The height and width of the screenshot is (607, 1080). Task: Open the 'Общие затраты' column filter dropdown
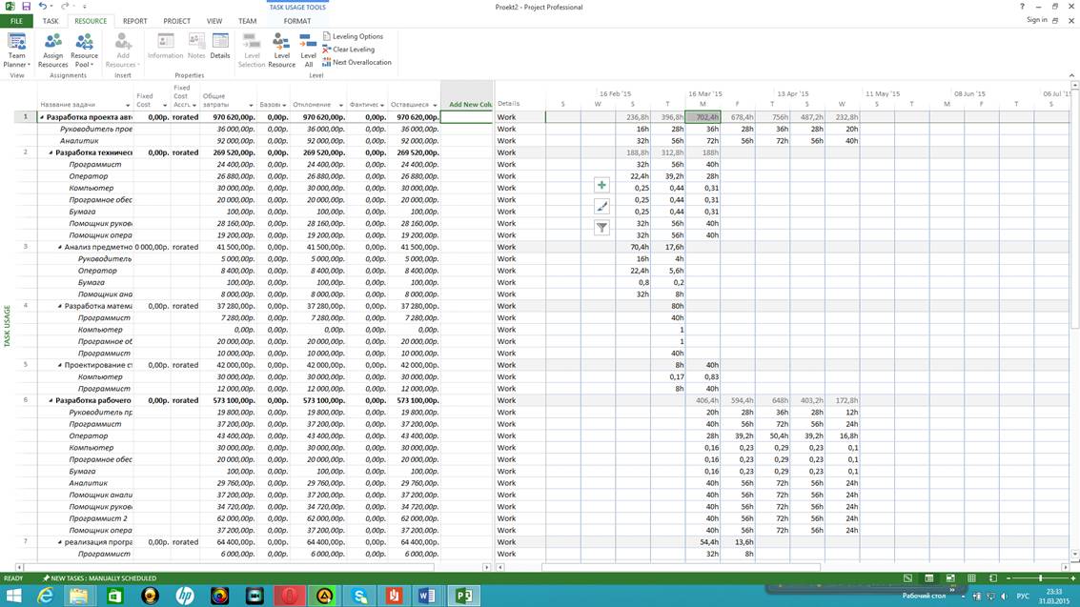point(251,106)
